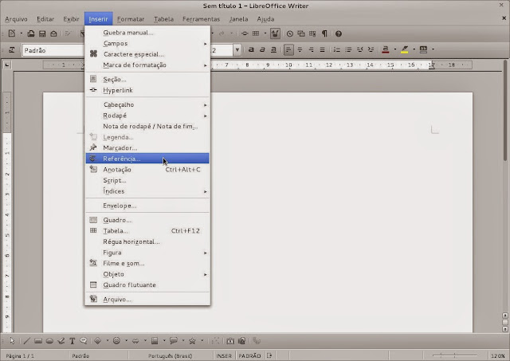Toggle formatting marks pilcrow icon
The width and height of the screenshot is (510, 361).
point(324,33)
